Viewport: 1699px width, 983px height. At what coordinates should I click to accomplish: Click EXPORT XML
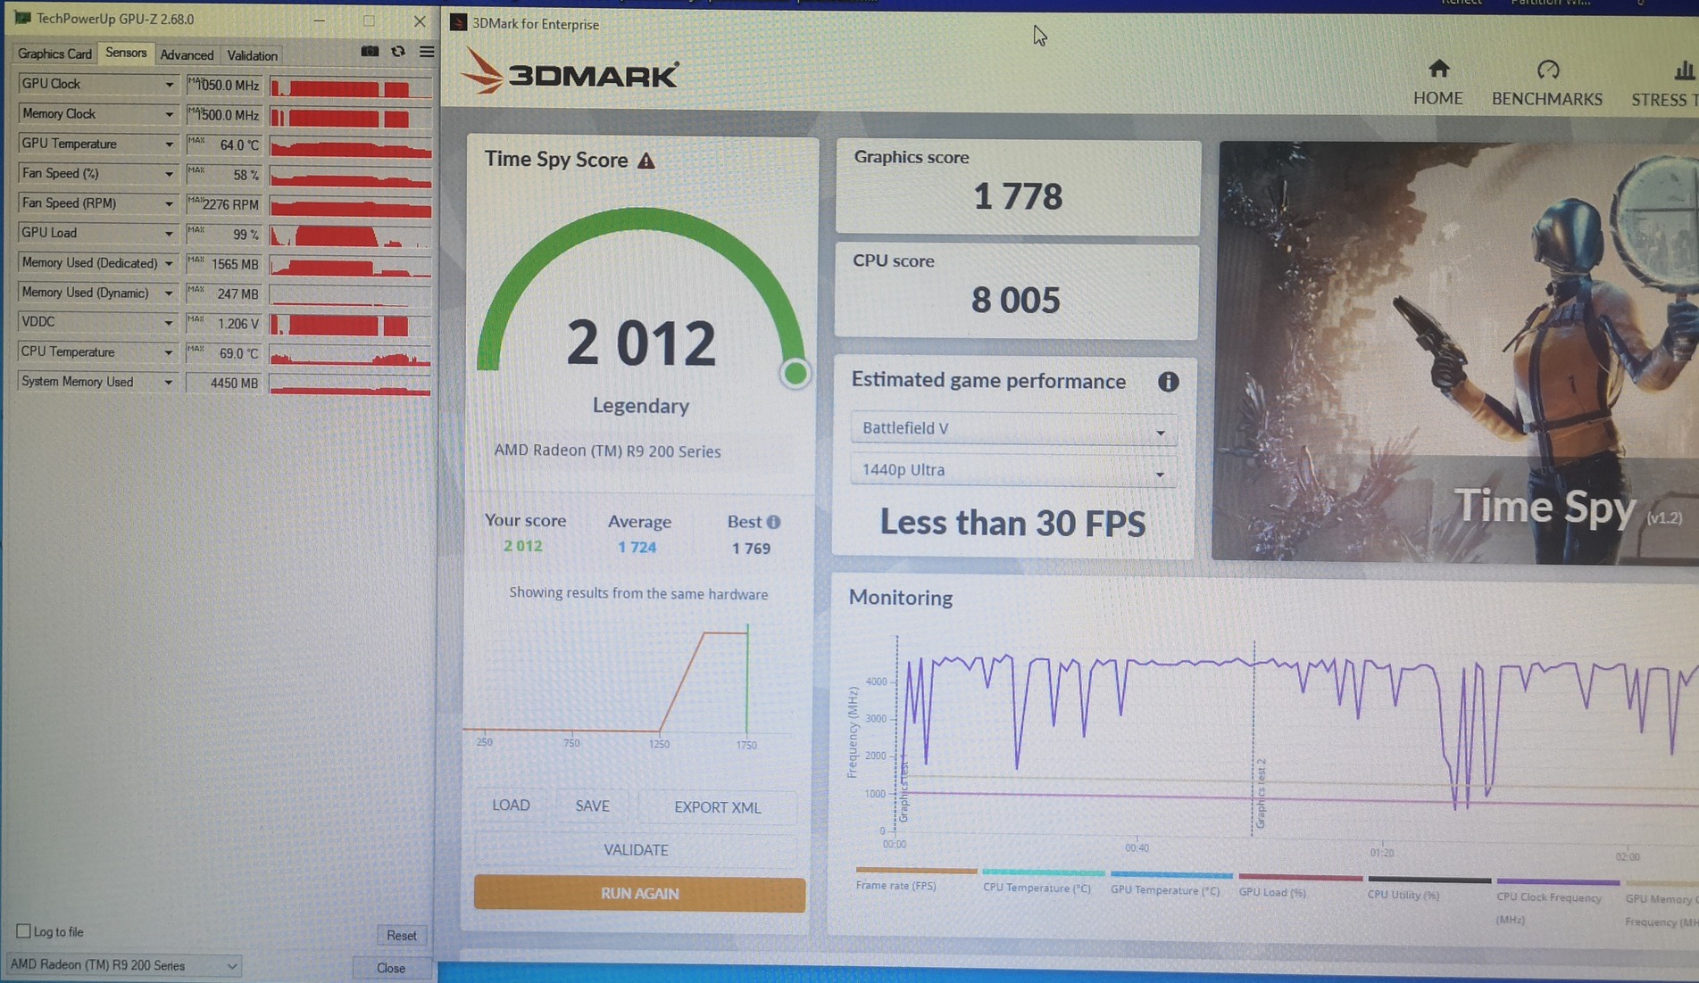coord(717,806)
